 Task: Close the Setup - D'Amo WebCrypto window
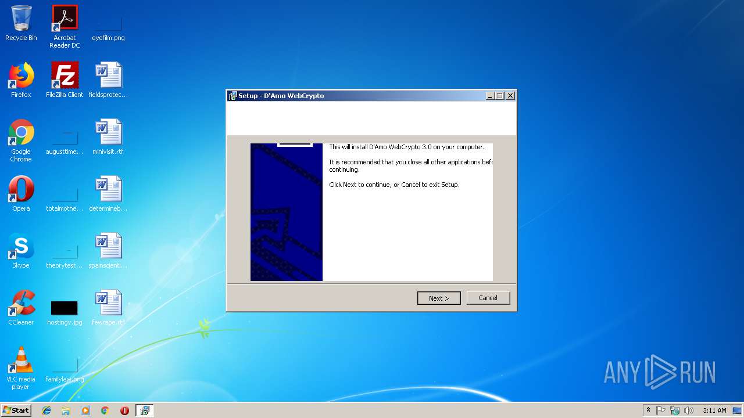pos(510,96)
